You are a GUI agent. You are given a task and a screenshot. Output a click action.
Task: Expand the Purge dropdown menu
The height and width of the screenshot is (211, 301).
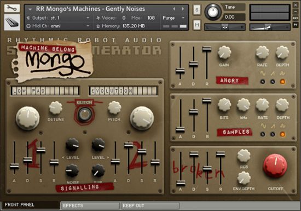[x=173, y=18]
